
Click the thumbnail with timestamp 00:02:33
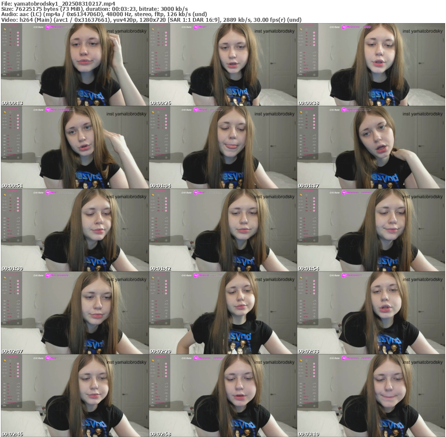[x=371, y=313]
